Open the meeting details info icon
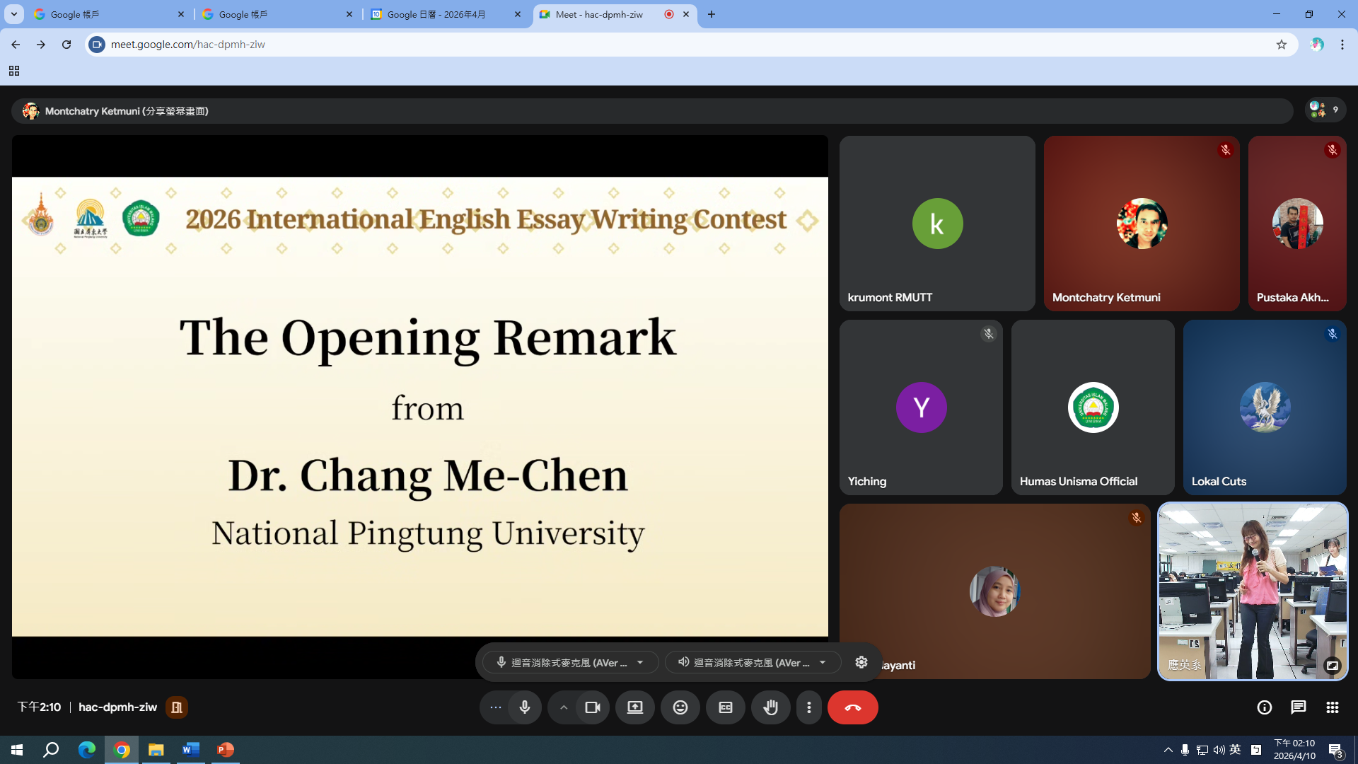This screenshot has width=1358, height=764. coord(1264,707)
